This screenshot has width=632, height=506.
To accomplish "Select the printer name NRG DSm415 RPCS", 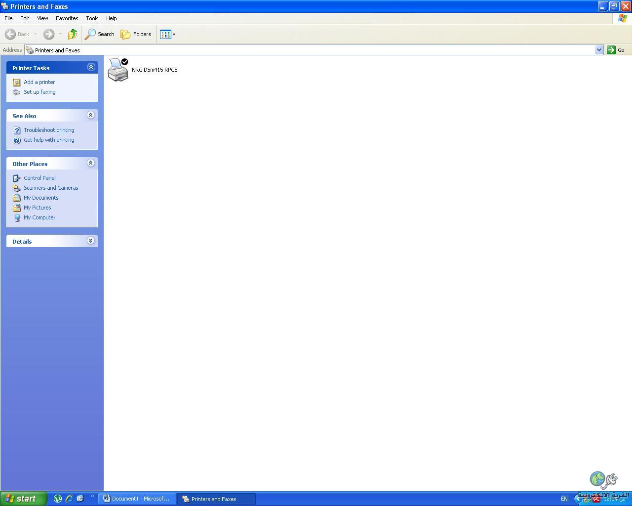I will click(x=155, y=70).
